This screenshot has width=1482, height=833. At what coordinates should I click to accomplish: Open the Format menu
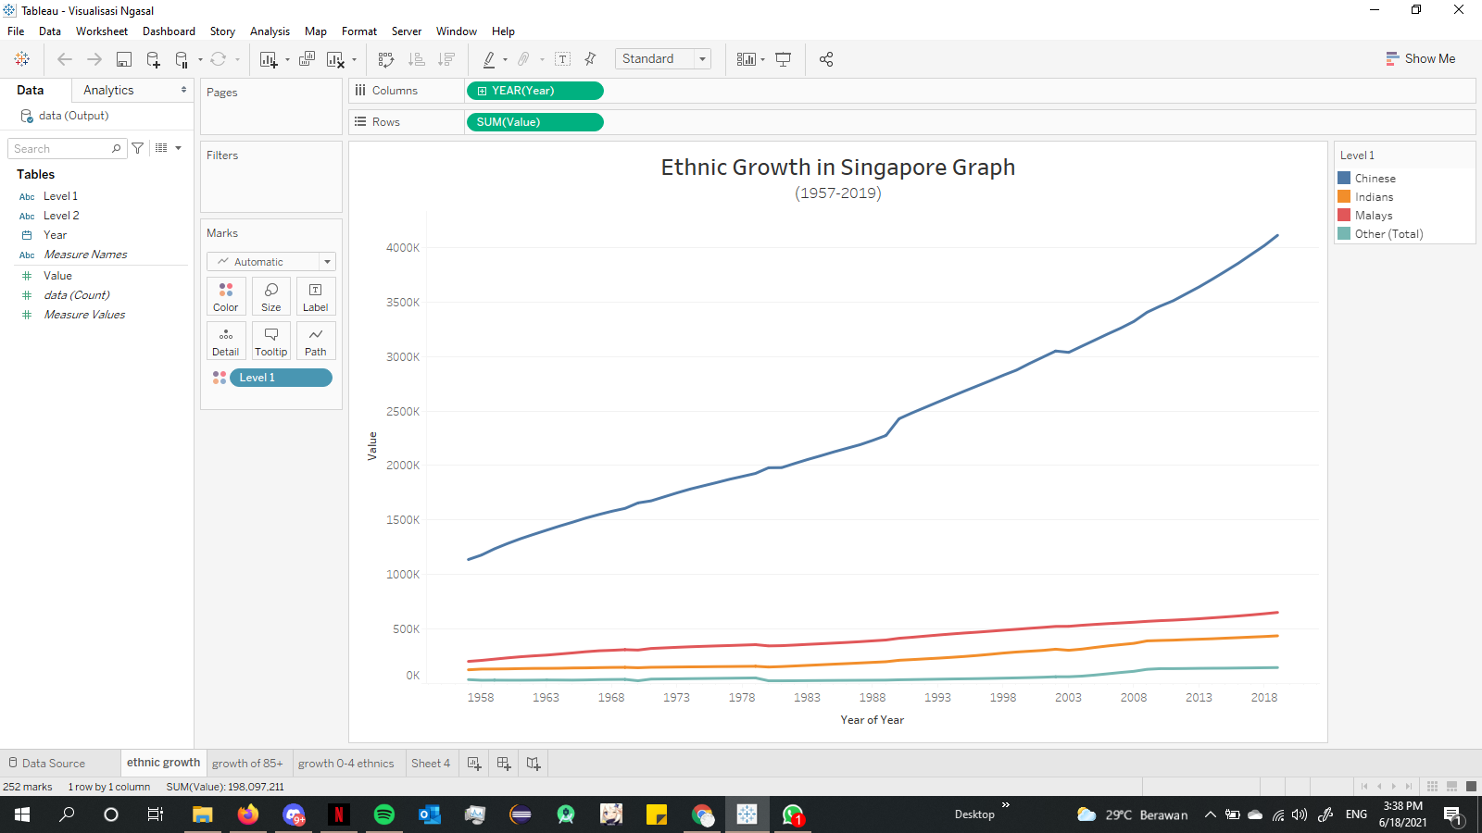(x=359, y=31)
